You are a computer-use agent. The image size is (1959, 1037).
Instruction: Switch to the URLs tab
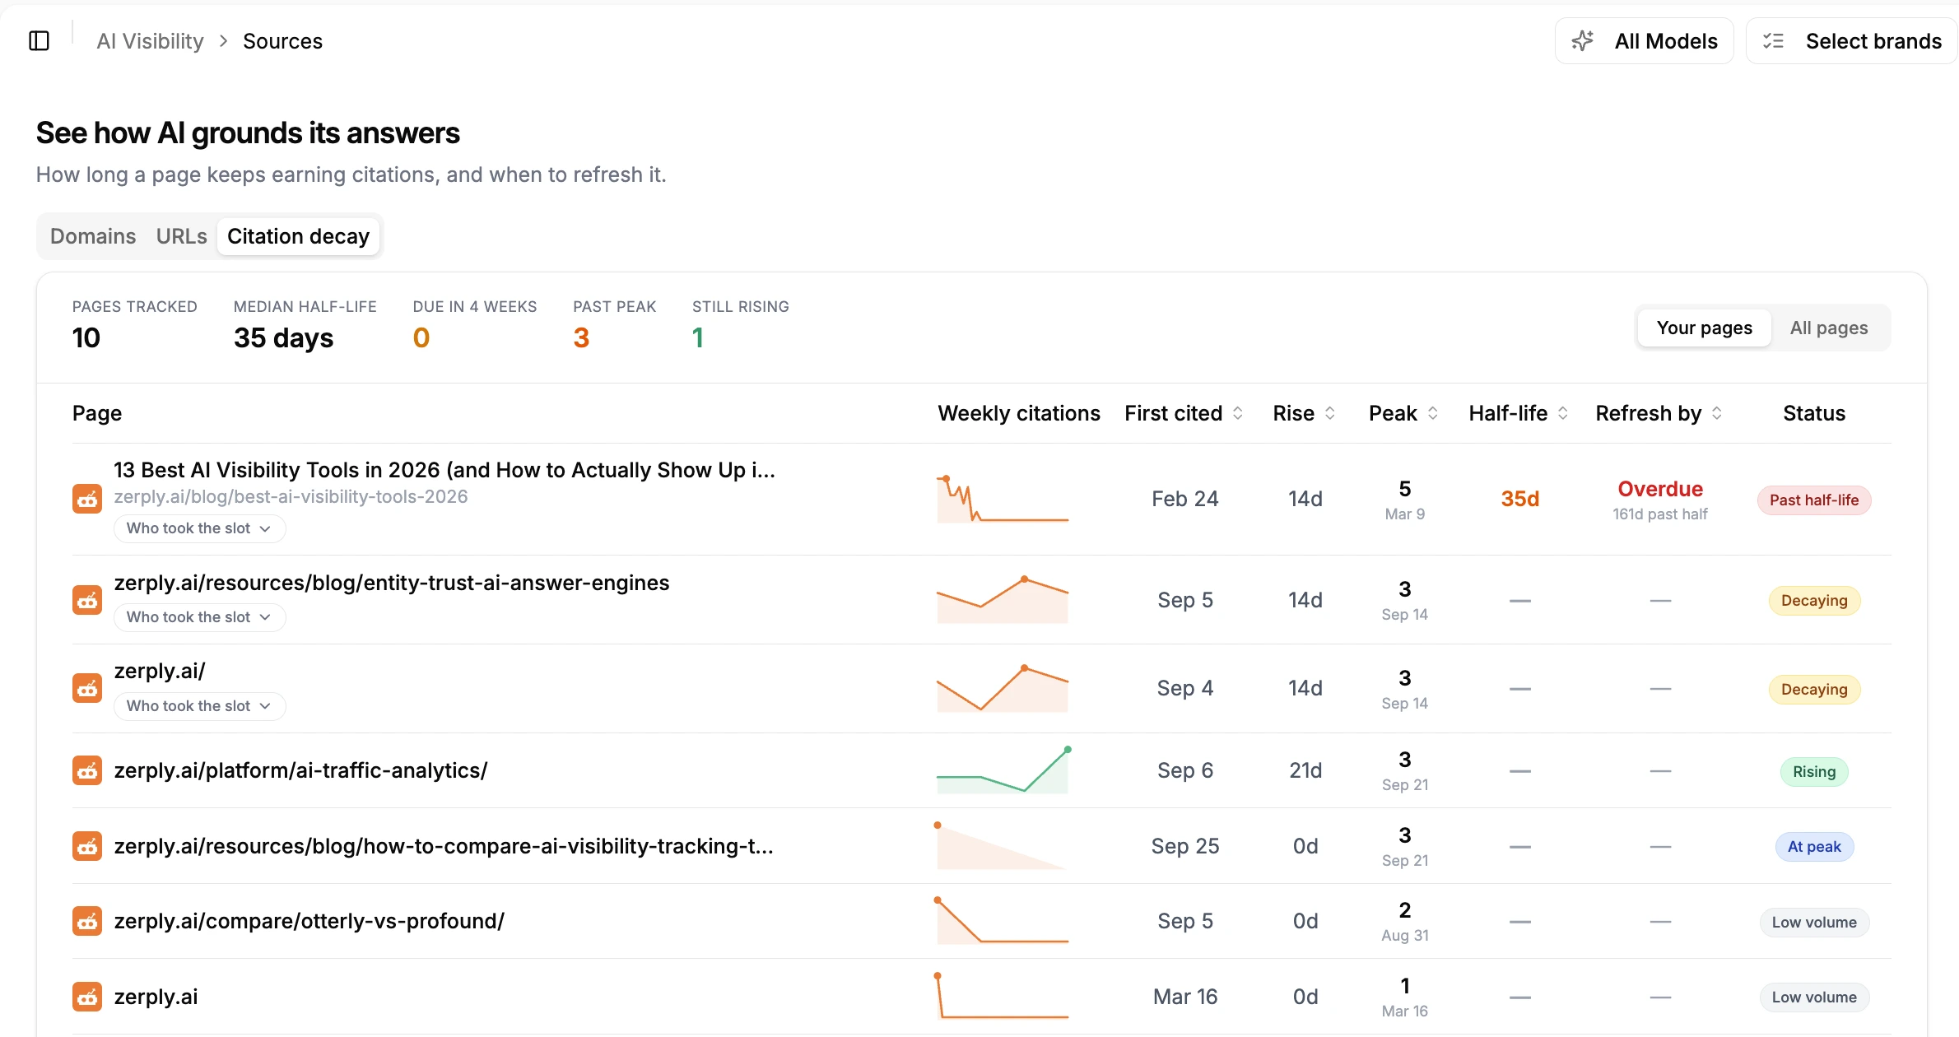181,236
